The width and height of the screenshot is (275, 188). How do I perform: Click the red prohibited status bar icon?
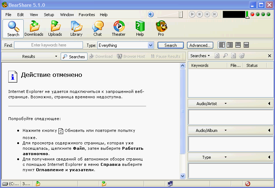tap(248, 184)
